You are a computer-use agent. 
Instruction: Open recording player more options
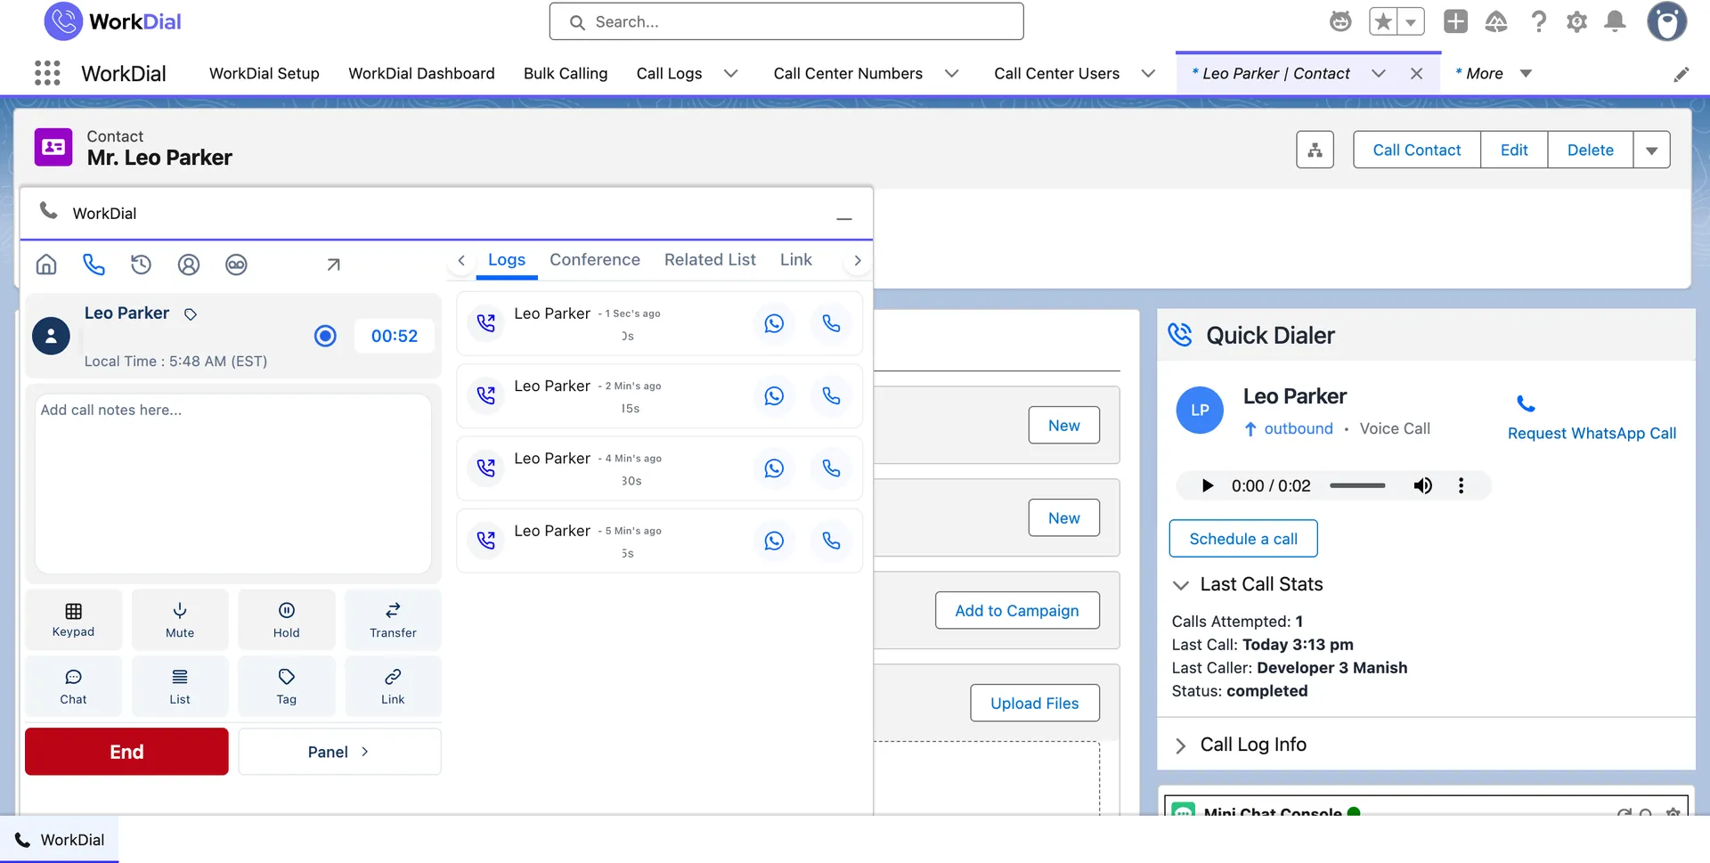pyautogui.click(x=1461, y=485)
